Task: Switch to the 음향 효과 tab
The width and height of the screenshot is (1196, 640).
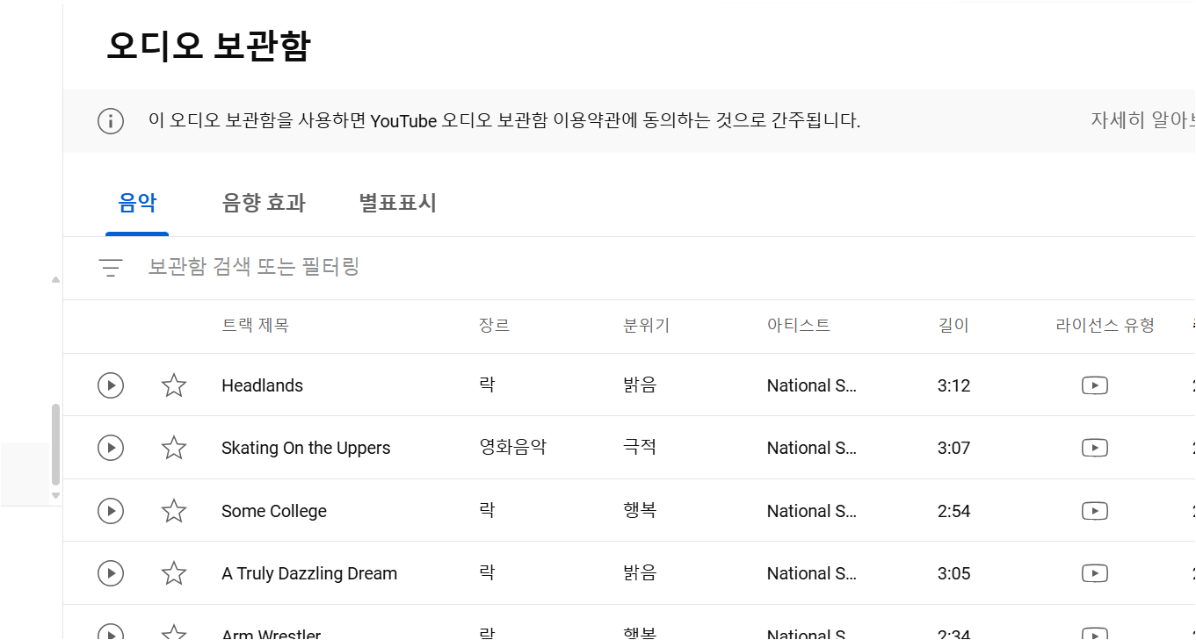Action: tap(263, 202)
